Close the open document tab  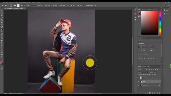click(x=25, y=8)
